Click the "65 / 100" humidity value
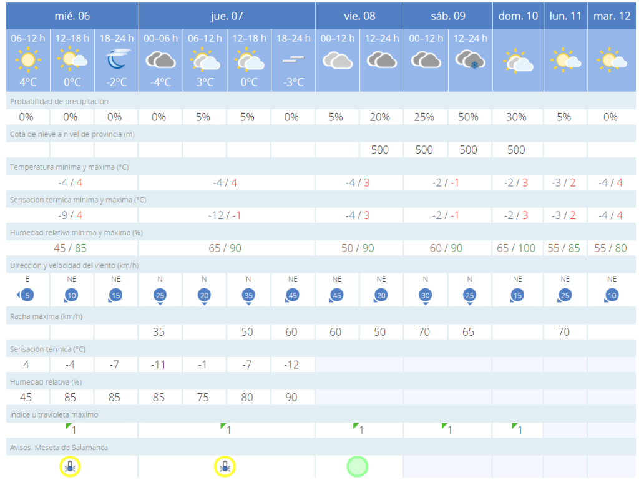 tap(516, 248)
